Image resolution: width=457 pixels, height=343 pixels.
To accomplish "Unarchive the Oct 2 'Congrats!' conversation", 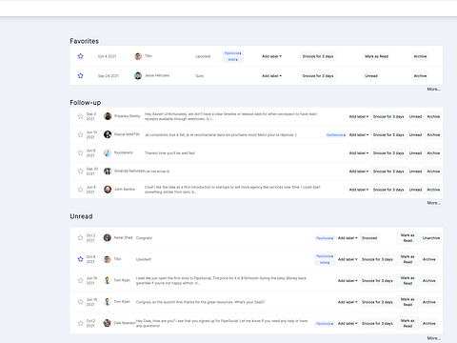I will pos(431,238).
